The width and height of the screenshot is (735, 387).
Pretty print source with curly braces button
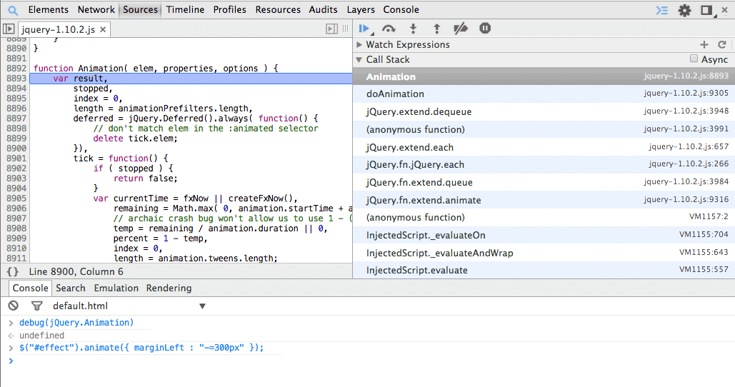(13, 272)
